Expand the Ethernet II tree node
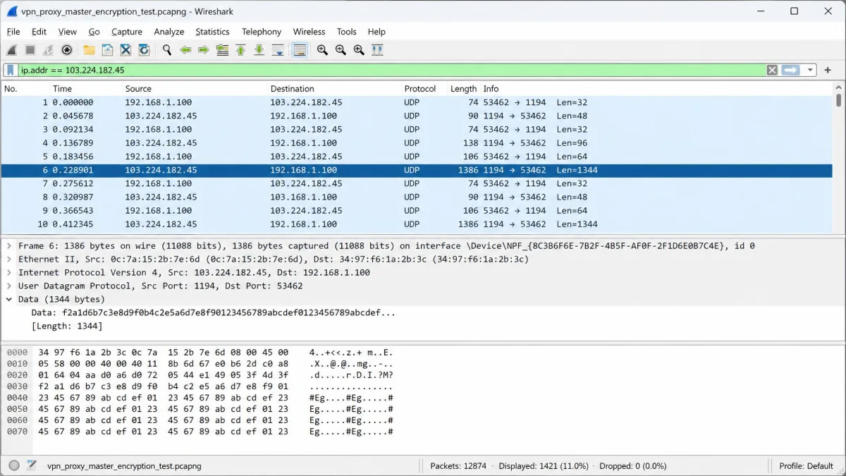The height and width of the screenshot is (476, 846). (x=9, y=260)
